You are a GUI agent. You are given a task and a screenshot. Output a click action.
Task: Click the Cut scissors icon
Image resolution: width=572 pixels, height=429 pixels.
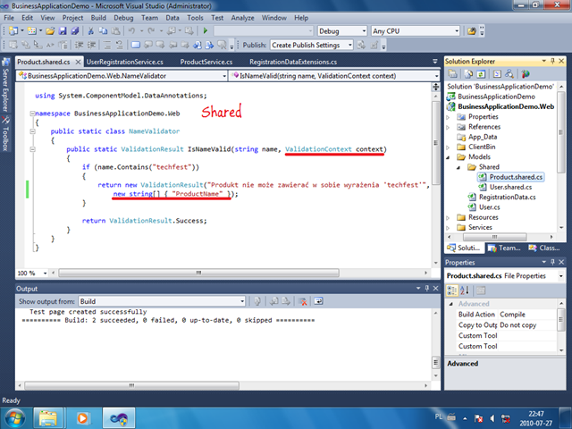tap(91, 31)
